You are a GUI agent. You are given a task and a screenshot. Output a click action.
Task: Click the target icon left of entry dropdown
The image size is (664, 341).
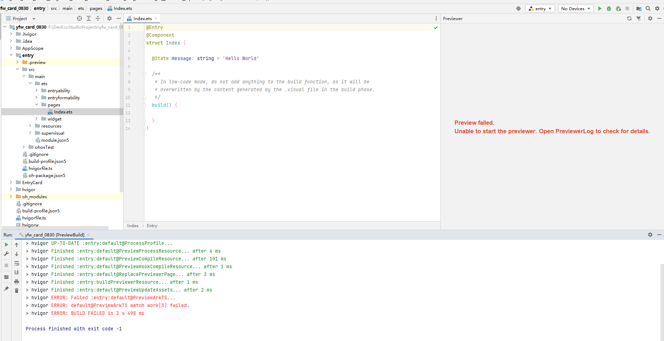point(518,8)
